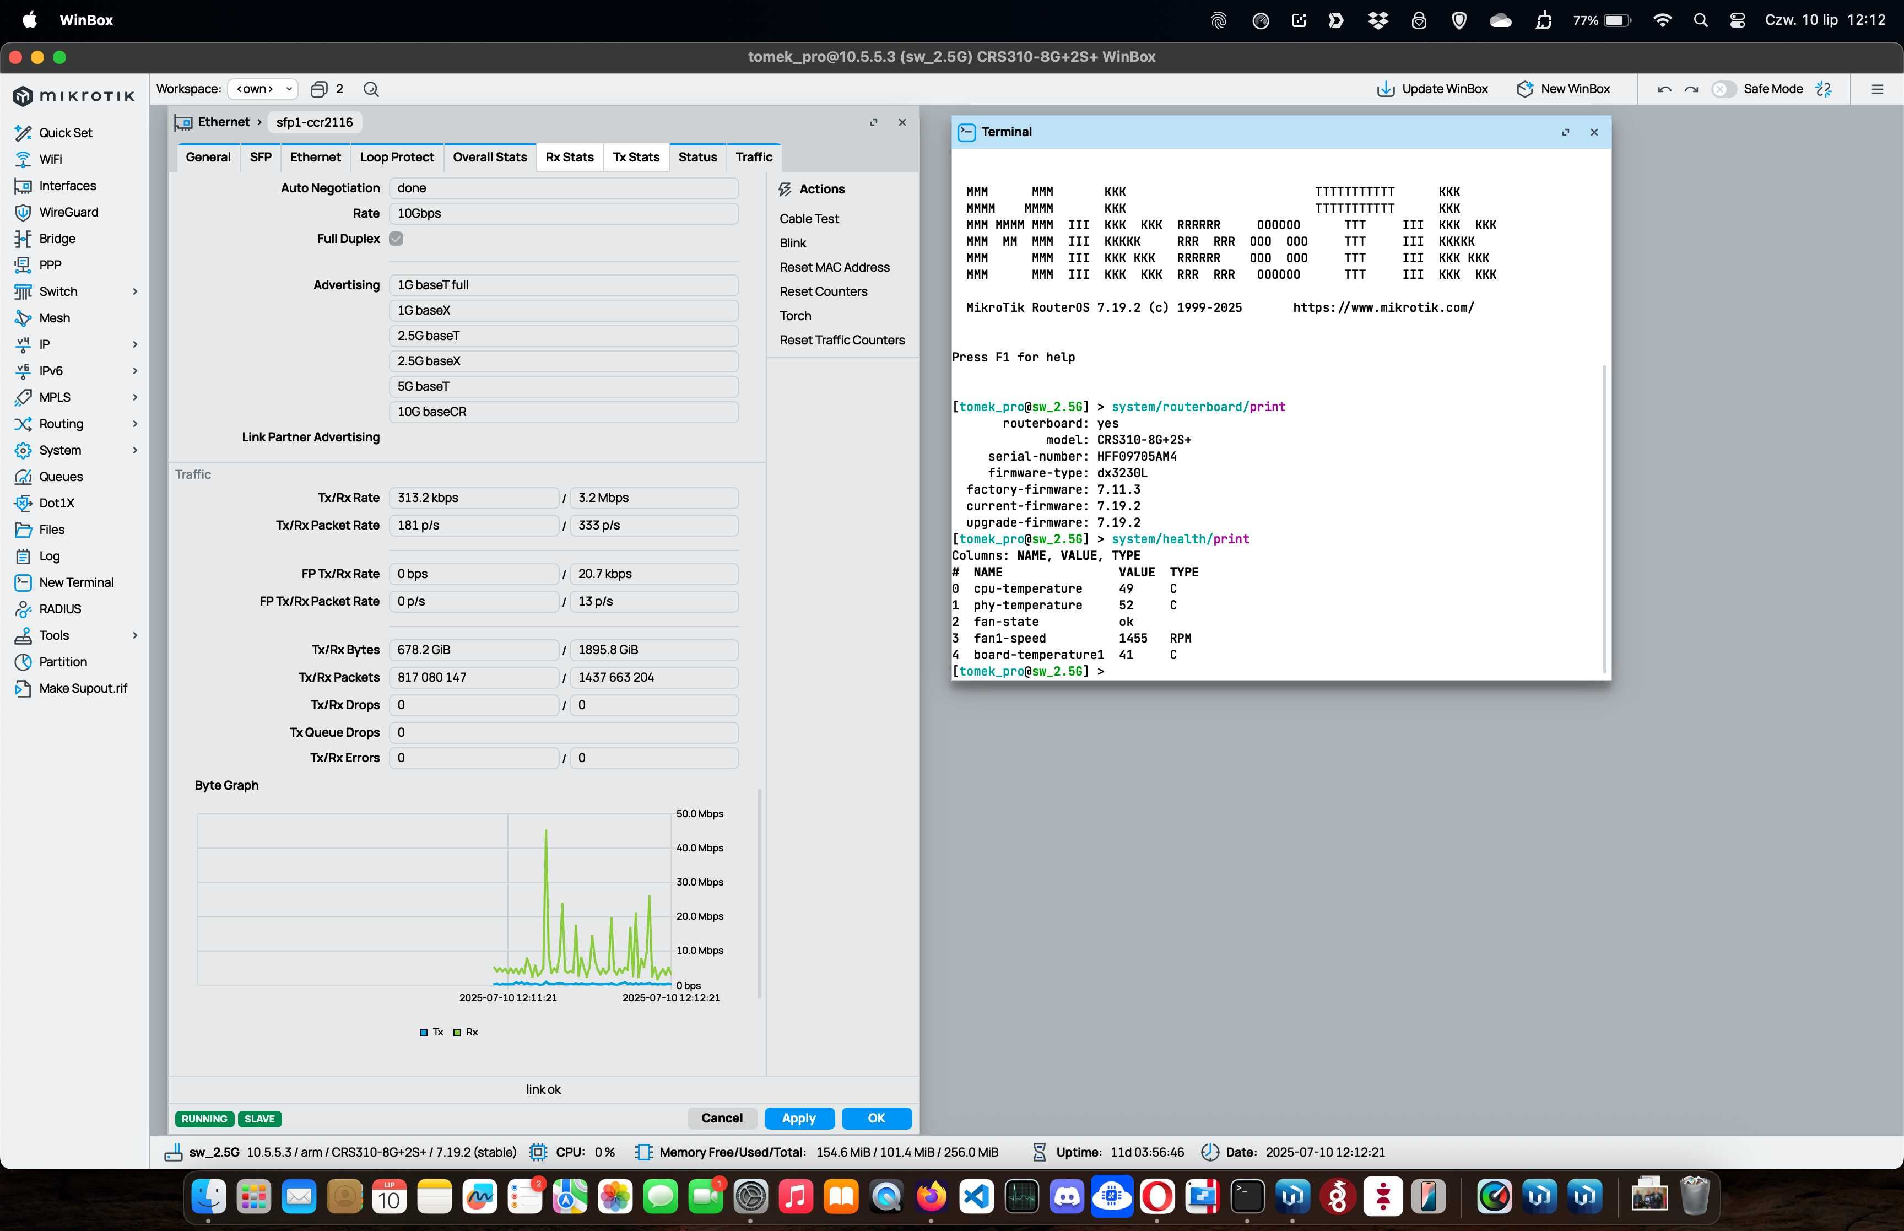Click the MikroTik logo
Viewport: 1904px width, 1231px height.
click(74, 96)
